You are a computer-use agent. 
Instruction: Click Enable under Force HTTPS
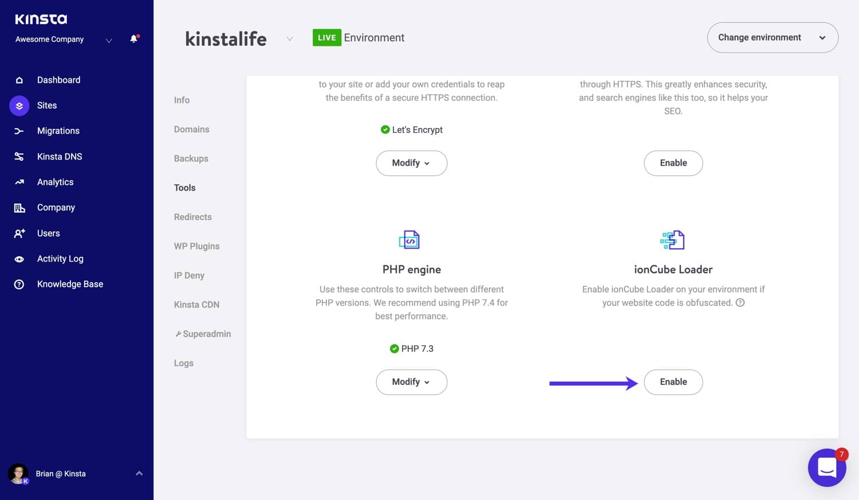point(673,163)
